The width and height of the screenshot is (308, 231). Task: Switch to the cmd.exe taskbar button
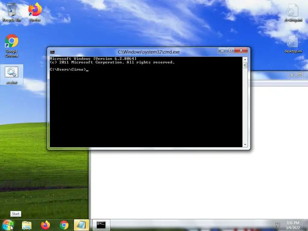[101, 225]
